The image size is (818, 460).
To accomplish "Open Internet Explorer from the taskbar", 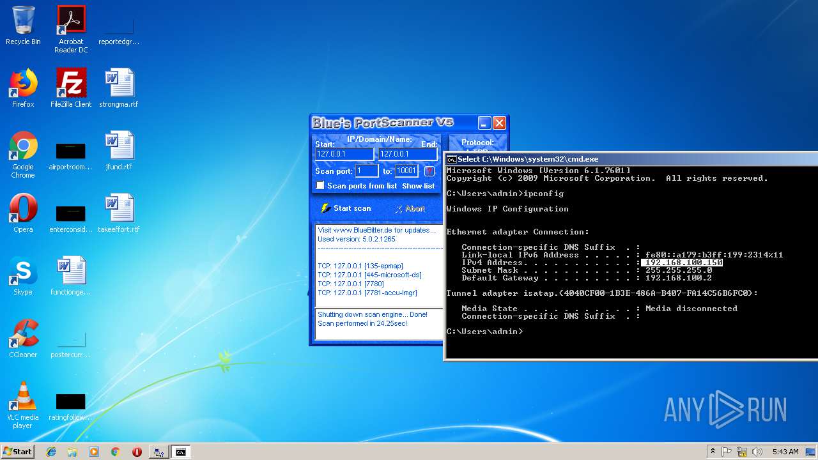I will click(51, 452).
